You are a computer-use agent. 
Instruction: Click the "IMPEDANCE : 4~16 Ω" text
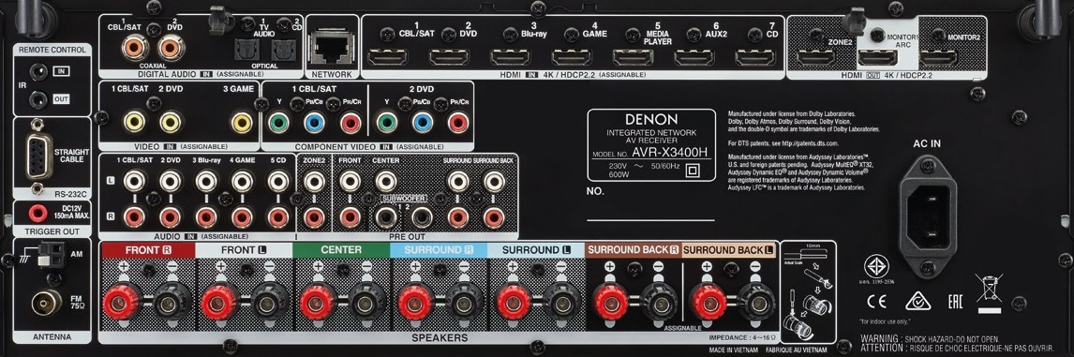tap(742, 338)
